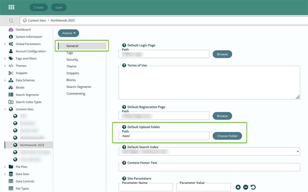Click the Global Parameters gears icon

11,44
